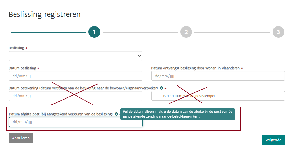Select the Datum betekening date input
294x156 pixels.
click(x=75, y=96)
